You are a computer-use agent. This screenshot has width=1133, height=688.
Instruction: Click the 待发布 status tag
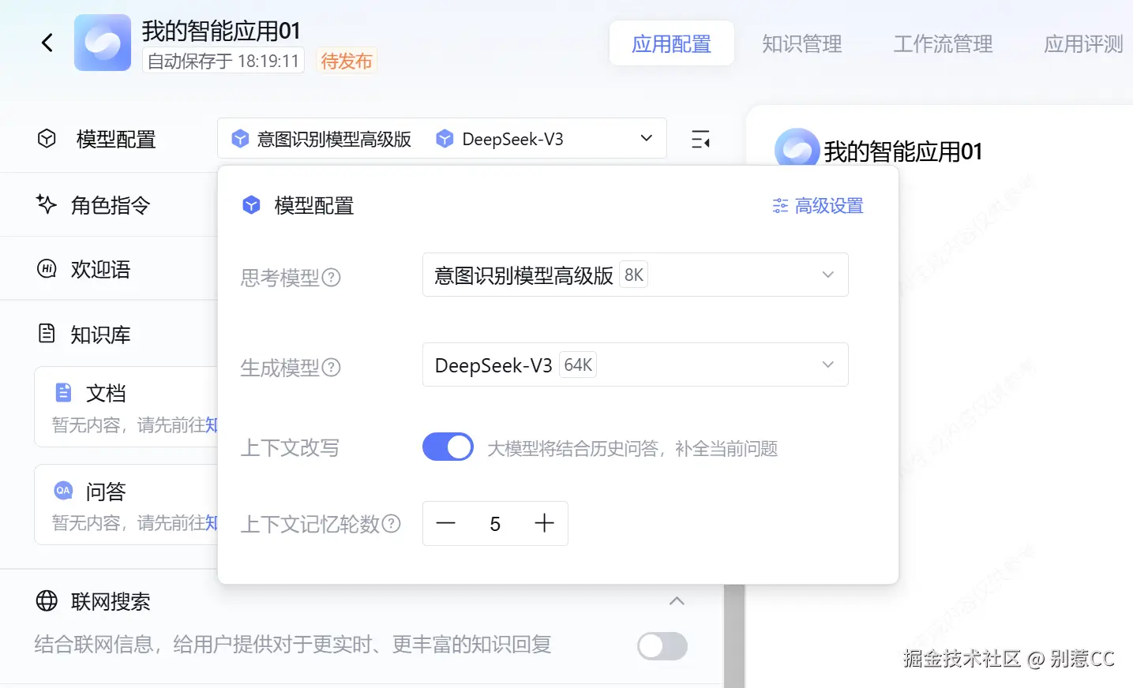tap(347, 61)
